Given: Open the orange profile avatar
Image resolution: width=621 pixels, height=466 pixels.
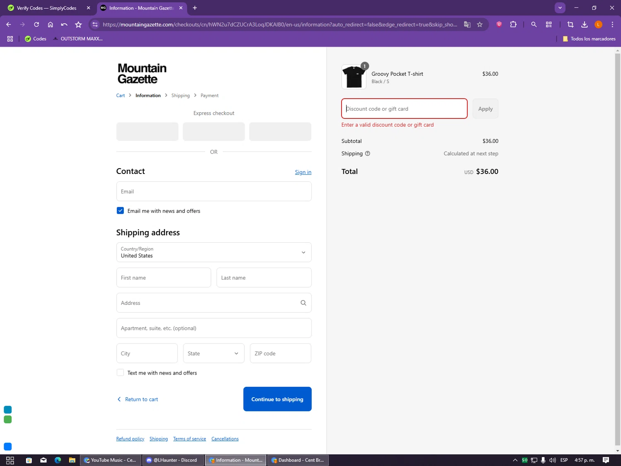Looking at the screenshot, I should click(x=598, y=24).
